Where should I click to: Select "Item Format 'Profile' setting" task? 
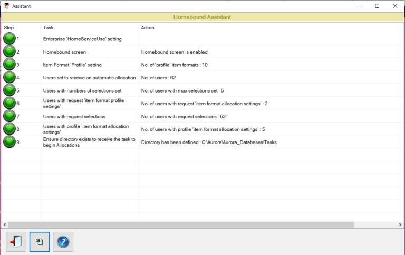[x=72, y=65]
